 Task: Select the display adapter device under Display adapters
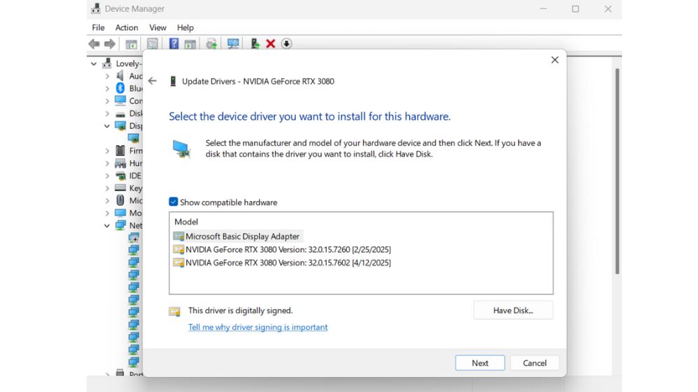point(133,138)
